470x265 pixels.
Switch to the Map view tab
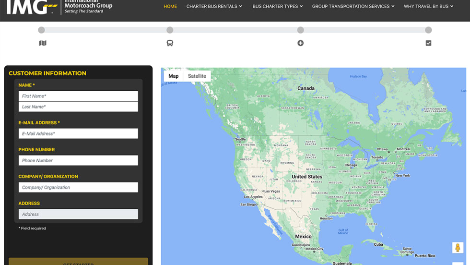coord(173,76)
